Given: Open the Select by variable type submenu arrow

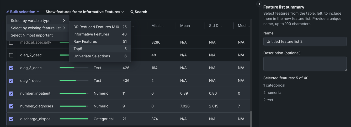Looking at the screenshot, I should (x=64, y=21).
